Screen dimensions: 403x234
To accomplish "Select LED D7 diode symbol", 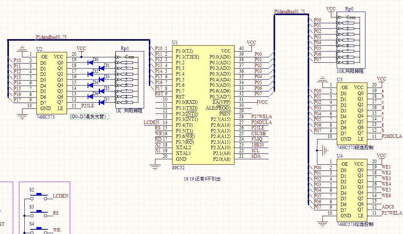I will (x=102, y=102).
